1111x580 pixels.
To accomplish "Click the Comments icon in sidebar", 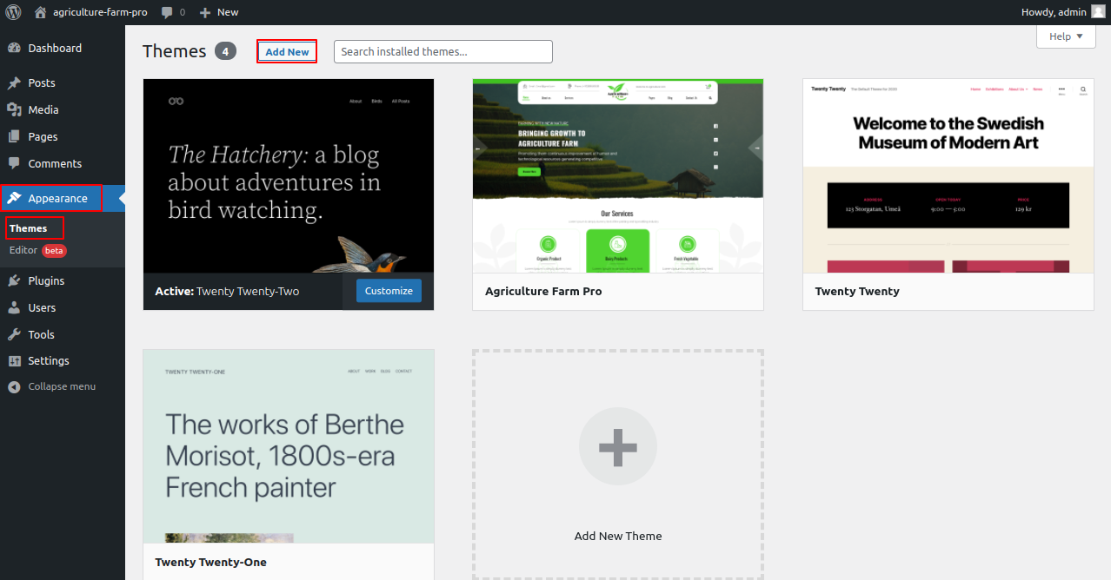I will [x=14, y=163].
